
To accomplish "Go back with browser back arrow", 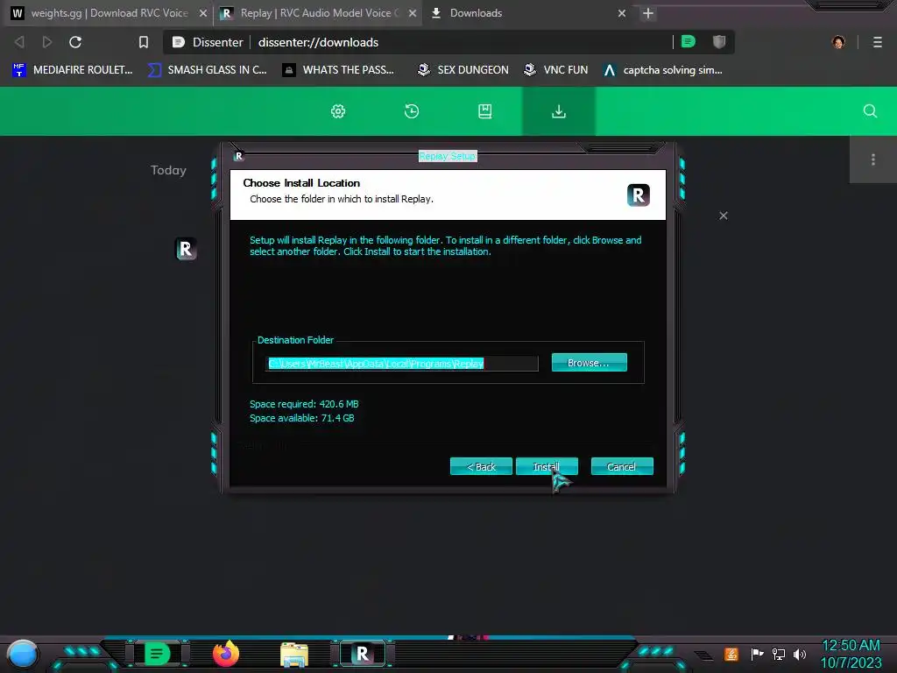I will (19, 42).
